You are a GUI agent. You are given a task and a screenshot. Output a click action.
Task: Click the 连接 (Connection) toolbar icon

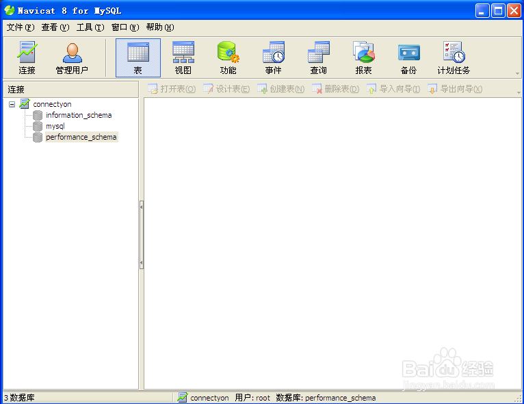click(x=27, y=58)
